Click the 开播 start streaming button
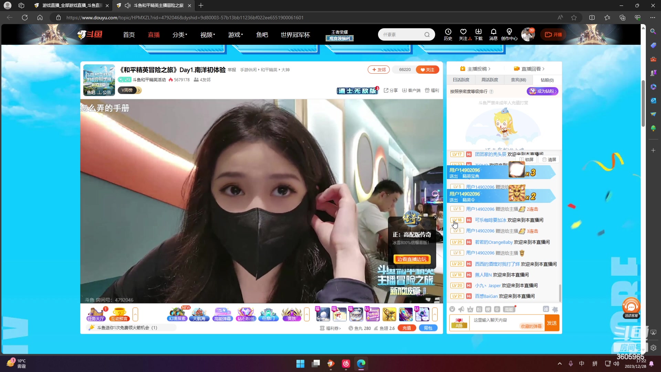The image size is (661, 372). (553, 34)
